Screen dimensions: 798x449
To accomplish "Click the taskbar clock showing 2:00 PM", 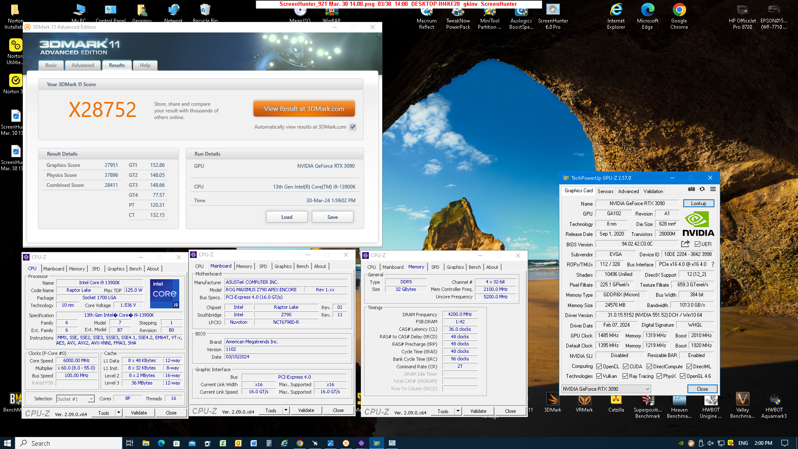I will pos(763,443).
